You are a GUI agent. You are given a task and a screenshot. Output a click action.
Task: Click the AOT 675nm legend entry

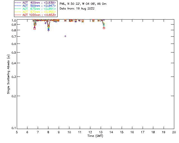coord(35,9)
